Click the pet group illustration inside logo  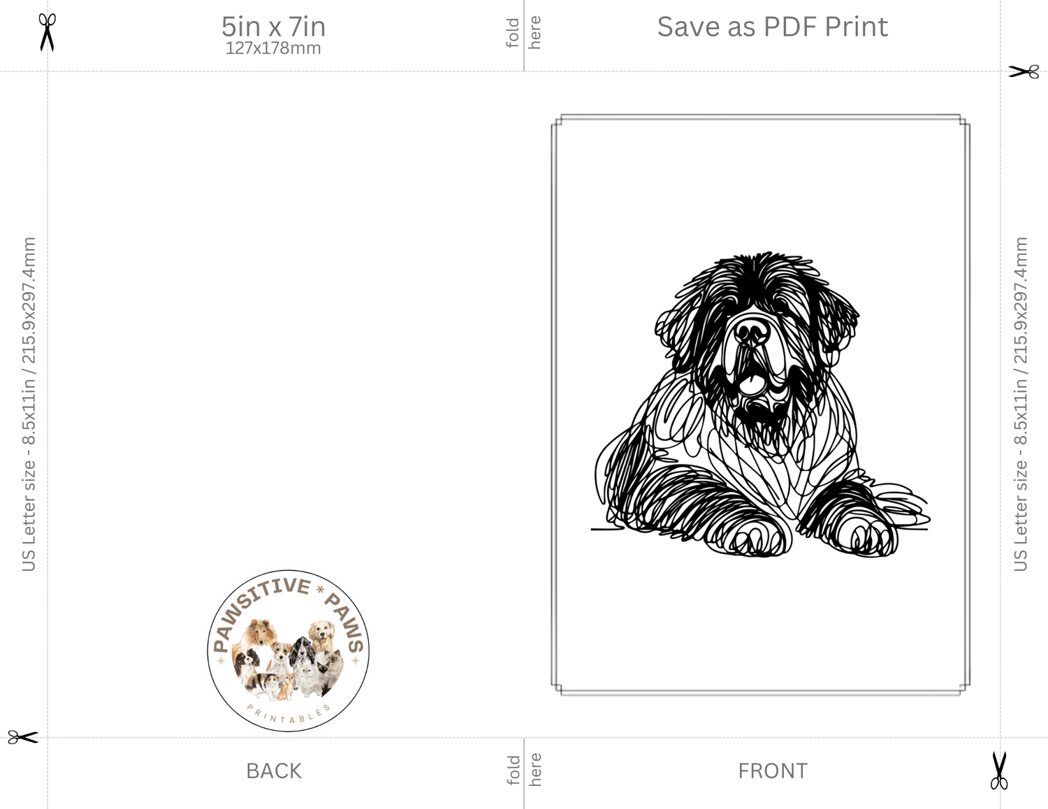point(288,659)
